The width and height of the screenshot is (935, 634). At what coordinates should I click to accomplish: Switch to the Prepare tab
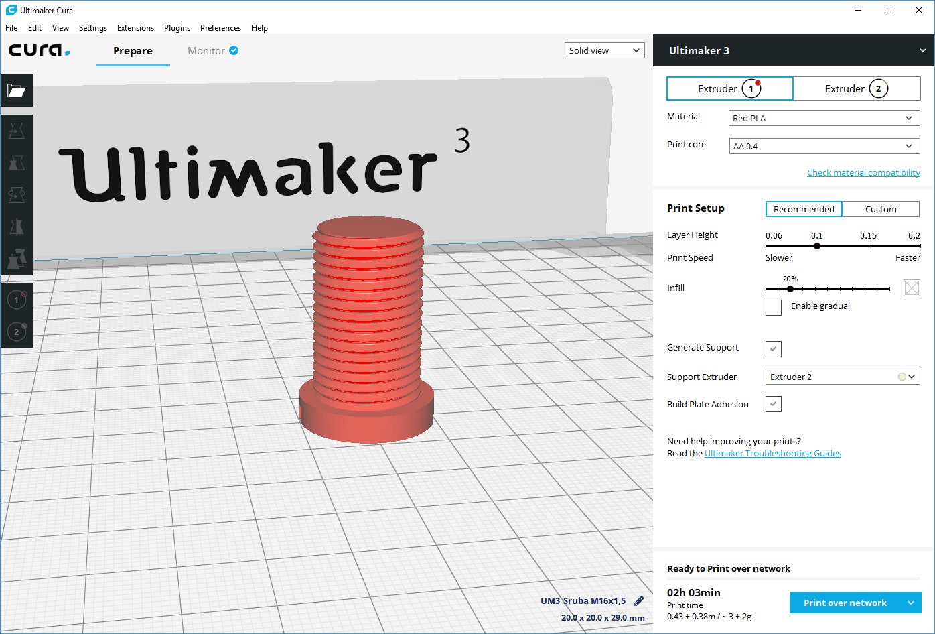pos(133,51)
